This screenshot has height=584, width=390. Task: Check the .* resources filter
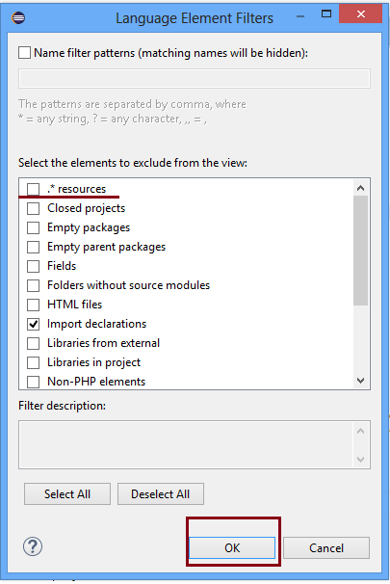click(33, 189)
